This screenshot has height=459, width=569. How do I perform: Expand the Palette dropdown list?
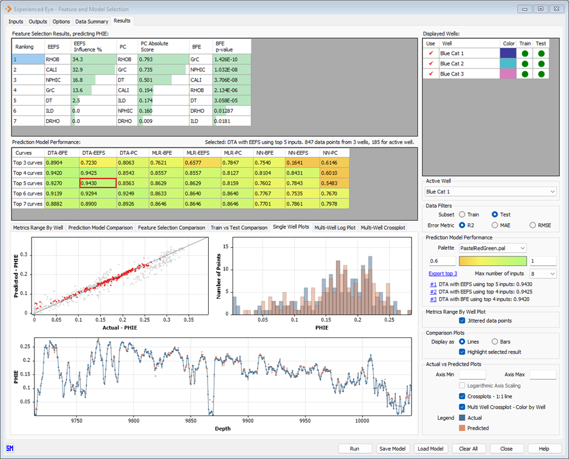point(492,248)
